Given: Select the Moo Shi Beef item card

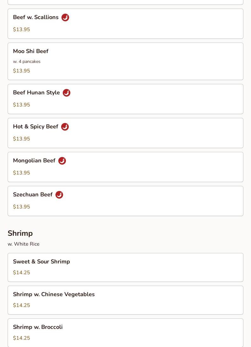Looking at the screenshot, I should [125, 61].
